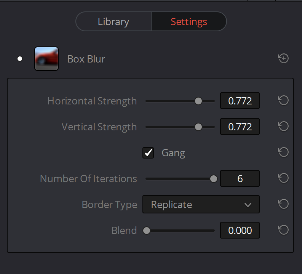This screenshot has height=274, width=302.
Task: Reset all Box Blur settings
Action: click(283, 58)
